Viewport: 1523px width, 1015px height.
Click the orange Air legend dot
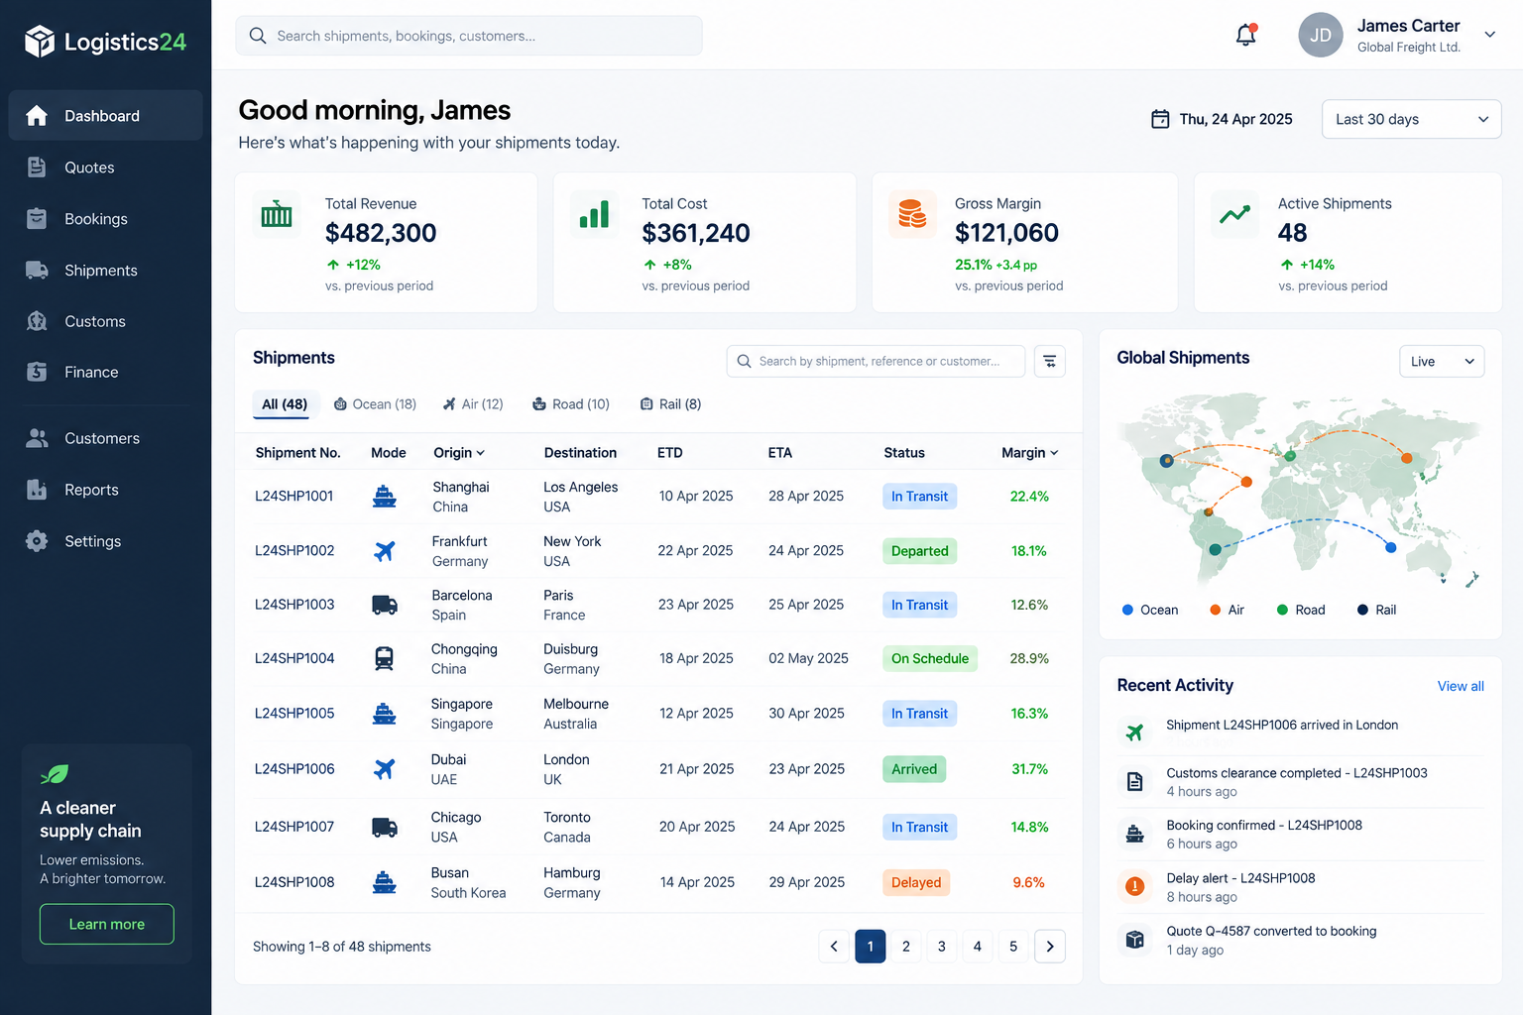[1216, 610]
